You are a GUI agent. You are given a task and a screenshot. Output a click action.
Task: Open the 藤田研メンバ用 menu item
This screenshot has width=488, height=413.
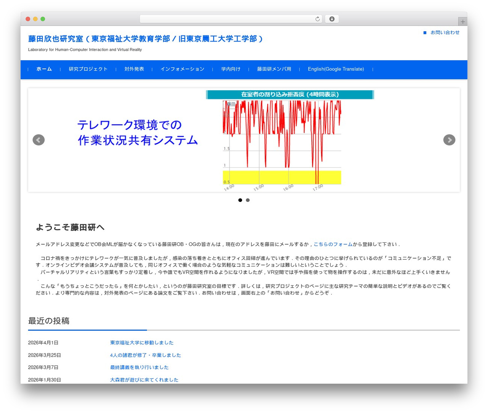(274, 69)
